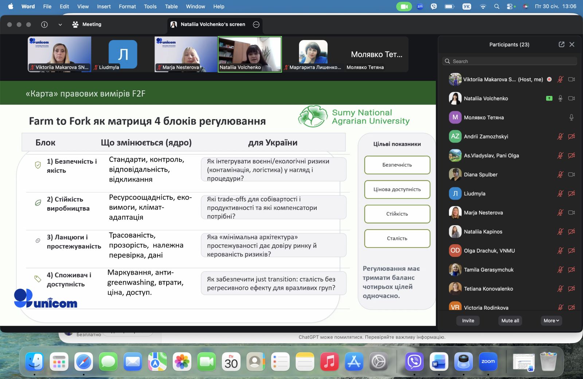The height and width of the screenshot is (379, 583).
Task: Open the Meeting view menu
Action: (87, 24)
